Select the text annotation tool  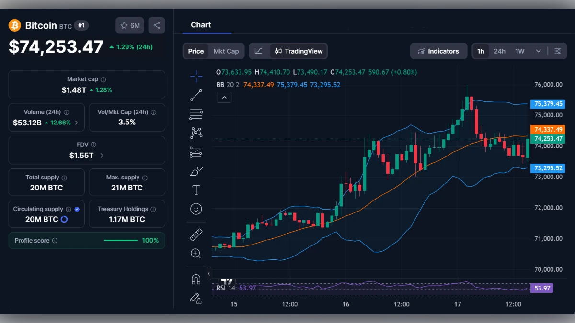click(196, 189)
